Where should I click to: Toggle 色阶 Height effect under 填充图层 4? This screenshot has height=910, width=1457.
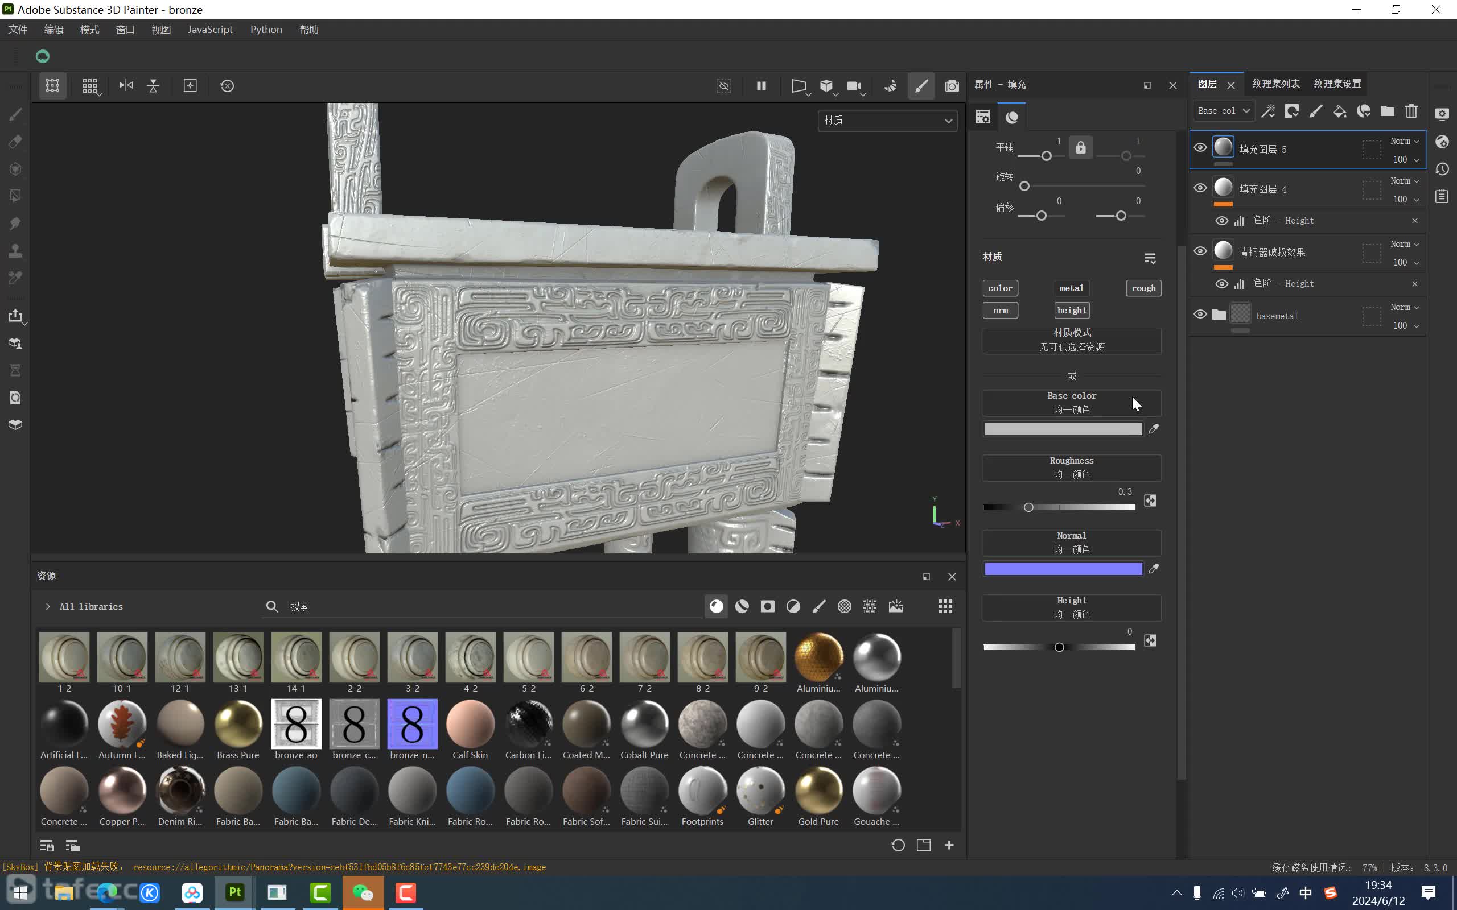pyautogui.click(x=1221, y=221)
